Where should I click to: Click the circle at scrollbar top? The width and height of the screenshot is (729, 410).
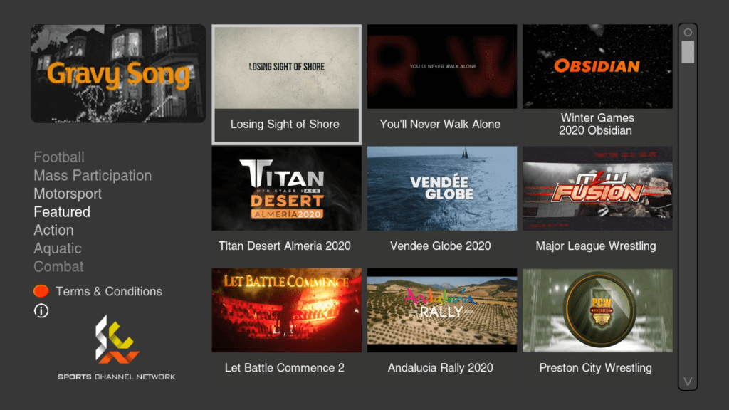point(687,33)
